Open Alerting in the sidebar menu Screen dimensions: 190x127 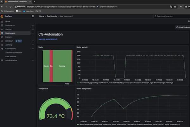[x=9, y=45]
